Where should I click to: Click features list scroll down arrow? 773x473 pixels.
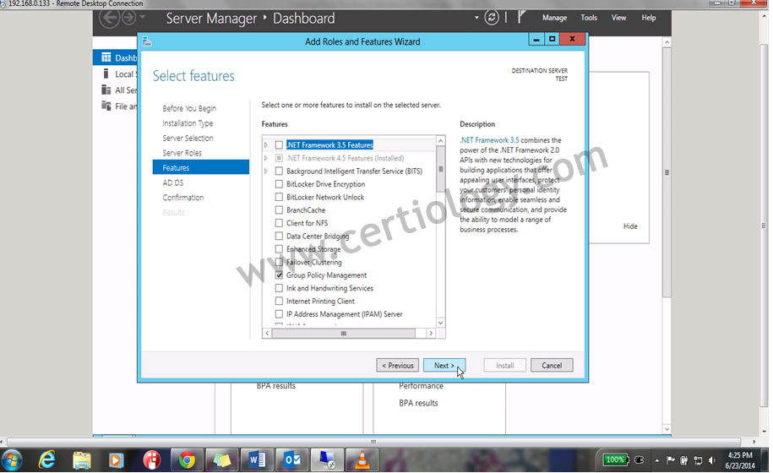click(x=441, y=323)
